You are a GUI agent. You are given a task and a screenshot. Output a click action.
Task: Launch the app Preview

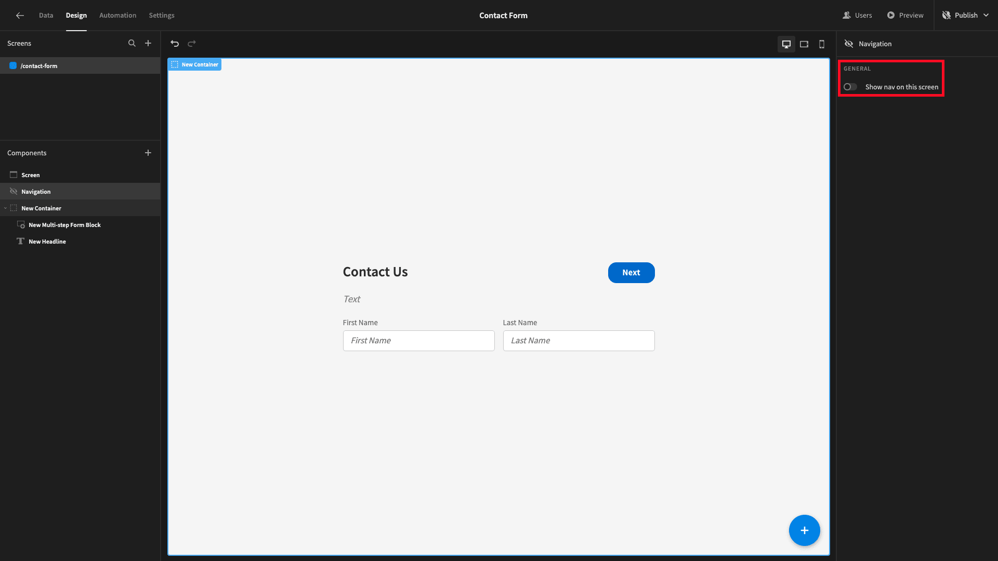905,16
